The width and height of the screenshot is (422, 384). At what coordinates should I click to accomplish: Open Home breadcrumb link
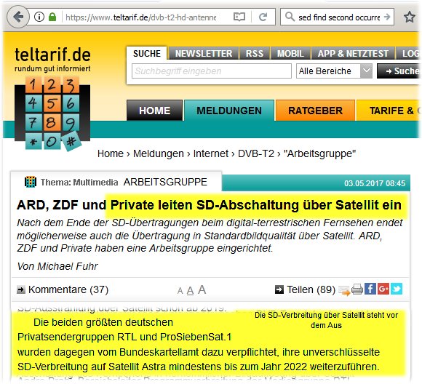[111, 153]
